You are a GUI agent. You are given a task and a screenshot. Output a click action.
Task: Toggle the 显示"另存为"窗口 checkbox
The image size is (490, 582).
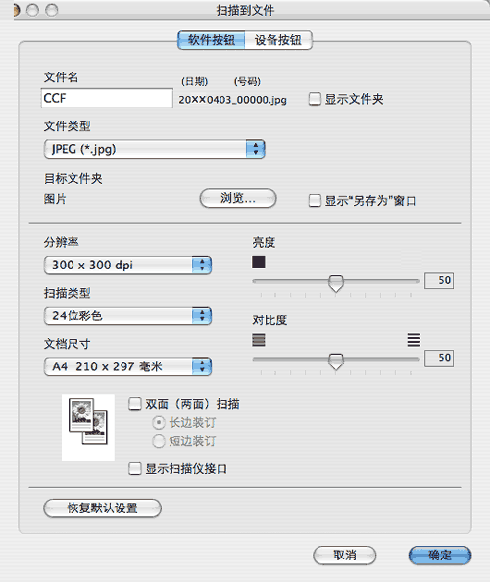pos(315,201)
